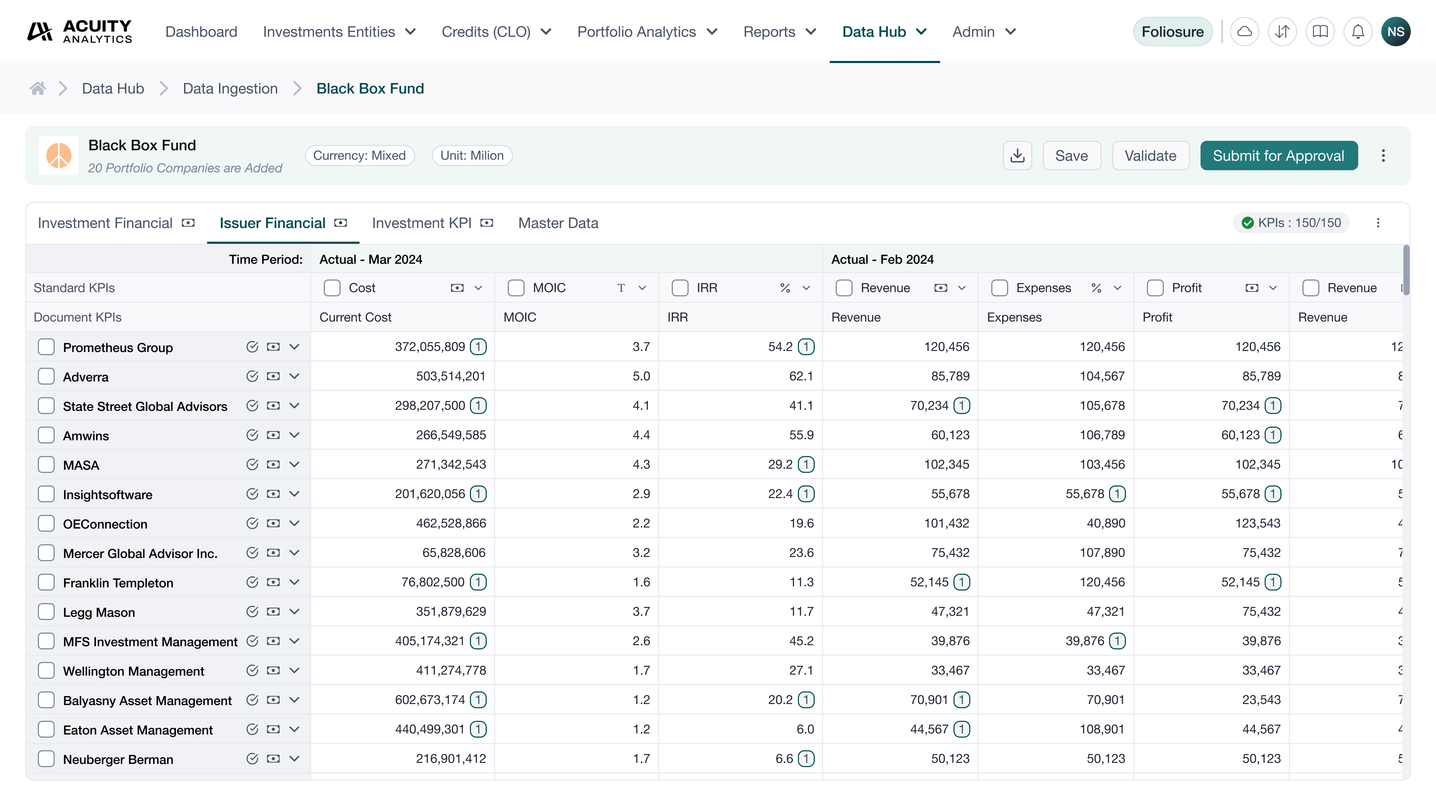Screen dimensions: 1436x807
Task: Click validation check icon for Prometheus Group
Action: [252, 347]
